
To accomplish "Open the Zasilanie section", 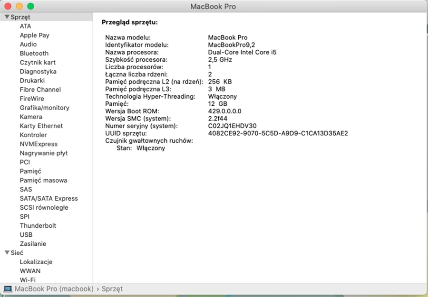I will 33,244.
